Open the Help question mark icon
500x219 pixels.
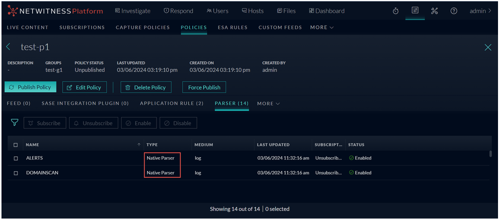point(454,11)
